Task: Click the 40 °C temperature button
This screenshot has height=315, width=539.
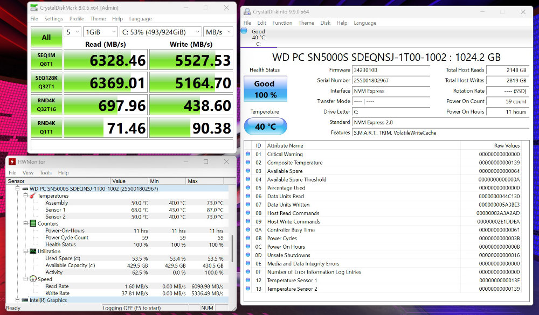Action: click(265, 127)
